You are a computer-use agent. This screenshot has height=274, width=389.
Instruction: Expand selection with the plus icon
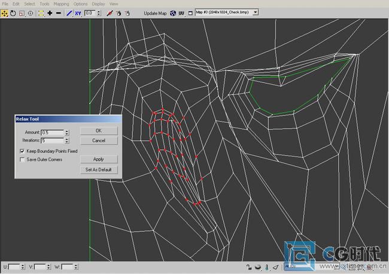[50, 13]
